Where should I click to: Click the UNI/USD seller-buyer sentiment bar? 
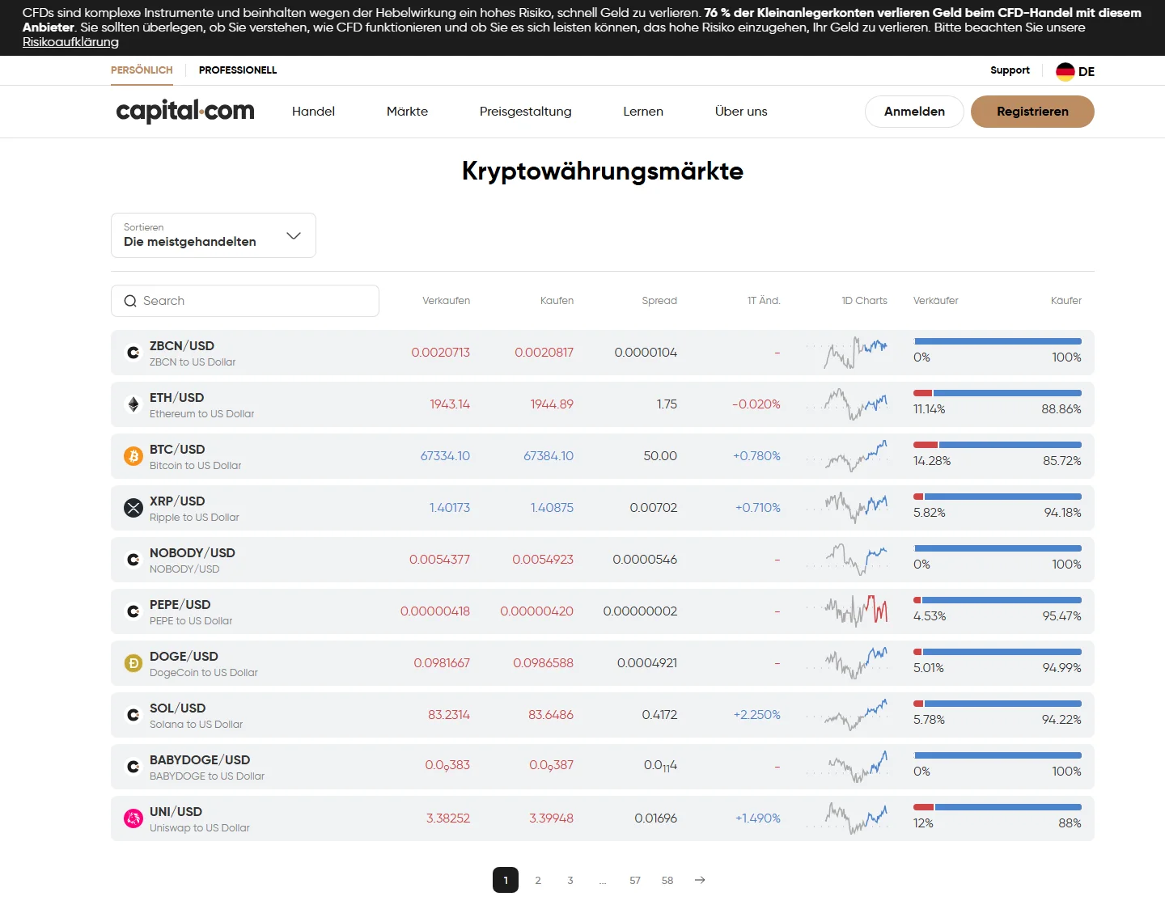point(998,807)
